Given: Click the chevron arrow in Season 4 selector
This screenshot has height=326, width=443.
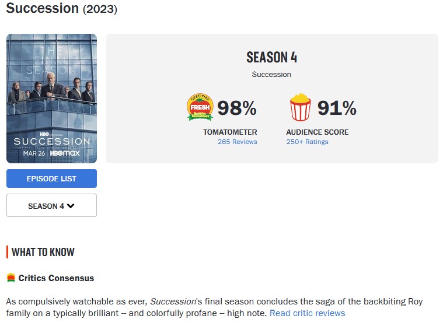Looking at the screenshot, I should 71,206.
